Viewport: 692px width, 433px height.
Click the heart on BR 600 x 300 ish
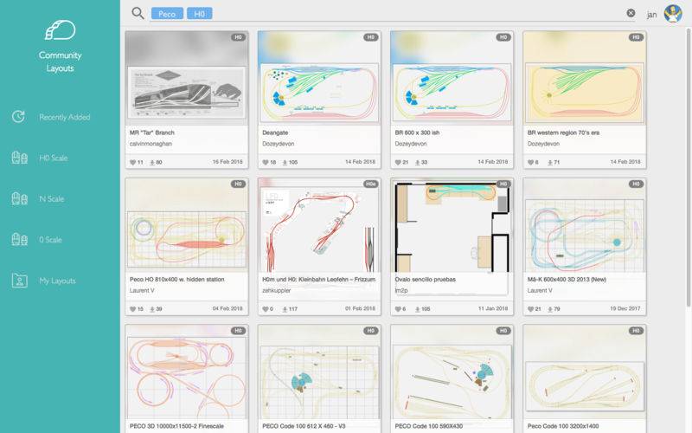398,162
